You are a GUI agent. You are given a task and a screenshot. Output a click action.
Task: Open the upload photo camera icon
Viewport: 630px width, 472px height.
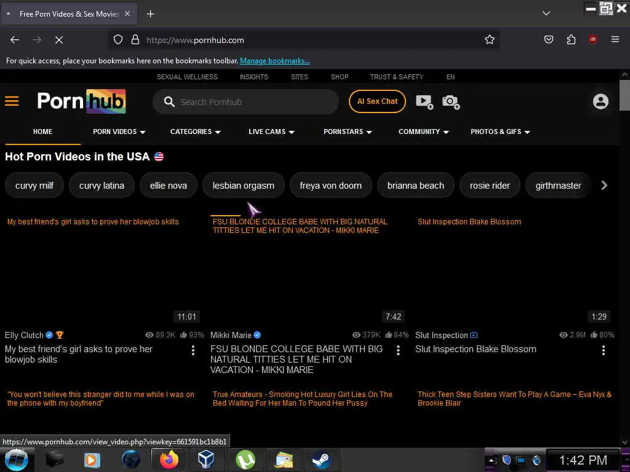coord(450,101)
